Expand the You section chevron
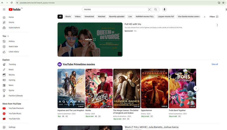 click(x=8, y=36)
